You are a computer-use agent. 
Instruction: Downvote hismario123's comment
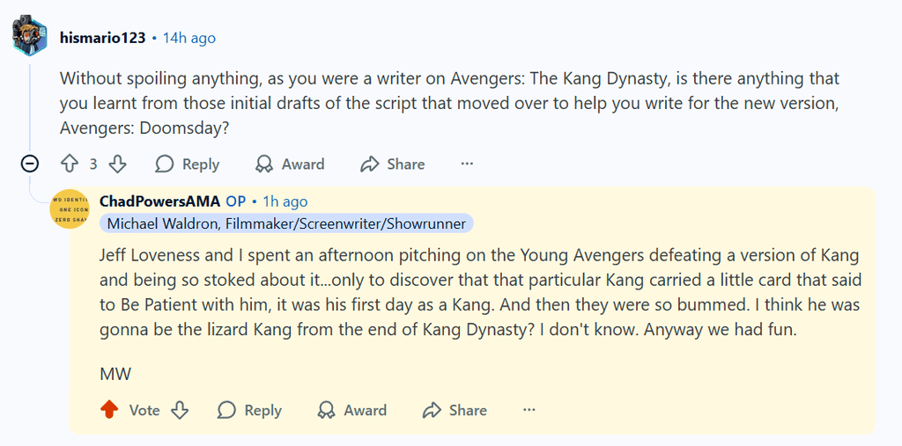click(x=118, y=164)
